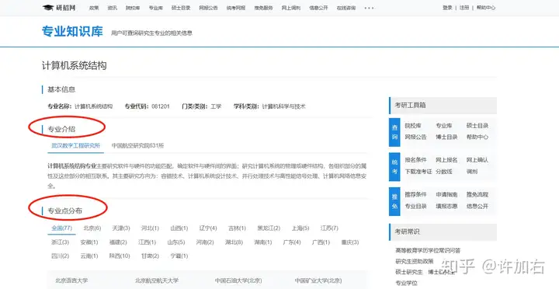
Task: Click the 专业知识库 page title
Action: 72,31
